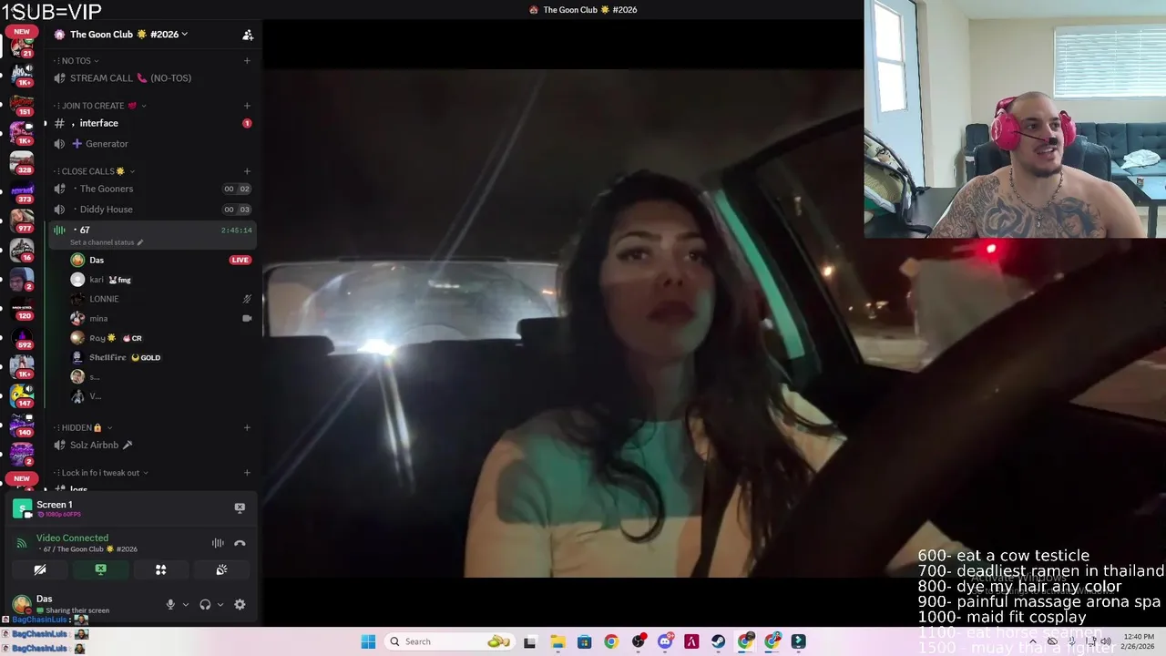This screenshot has height=656, width=1166.
Task: Click the taskbar clock showing 12:40 PM
Action: point(1139,641)
